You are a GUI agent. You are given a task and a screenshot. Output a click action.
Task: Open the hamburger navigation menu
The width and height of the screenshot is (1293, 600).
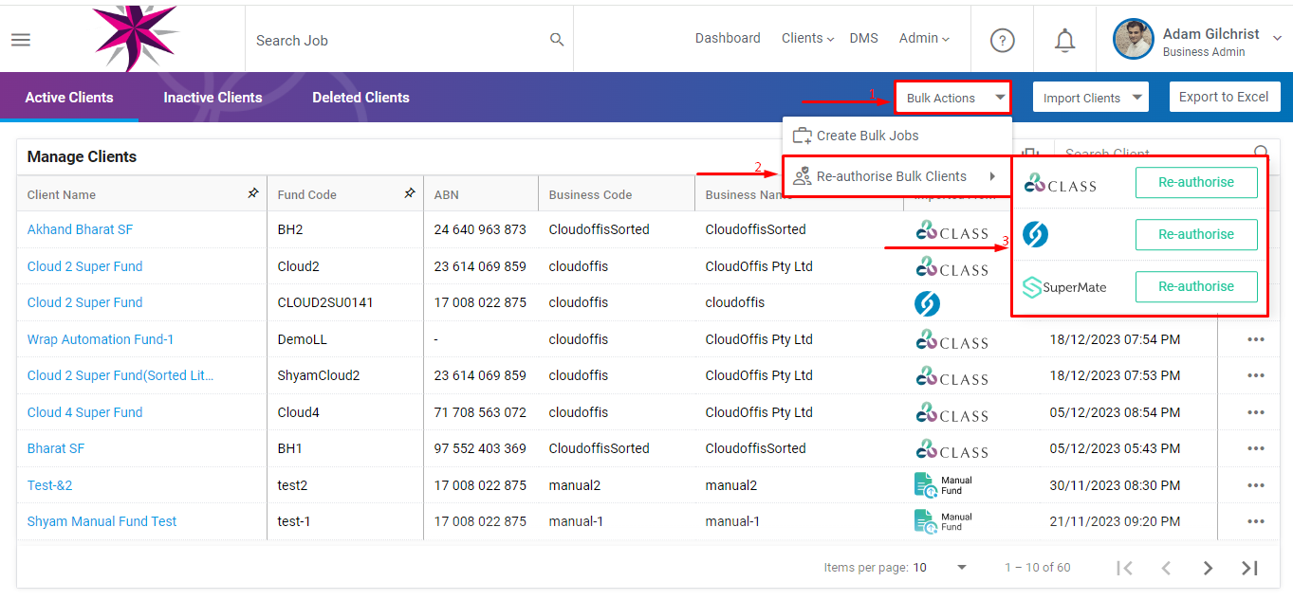pyautogui.click(x=21, y=40)
